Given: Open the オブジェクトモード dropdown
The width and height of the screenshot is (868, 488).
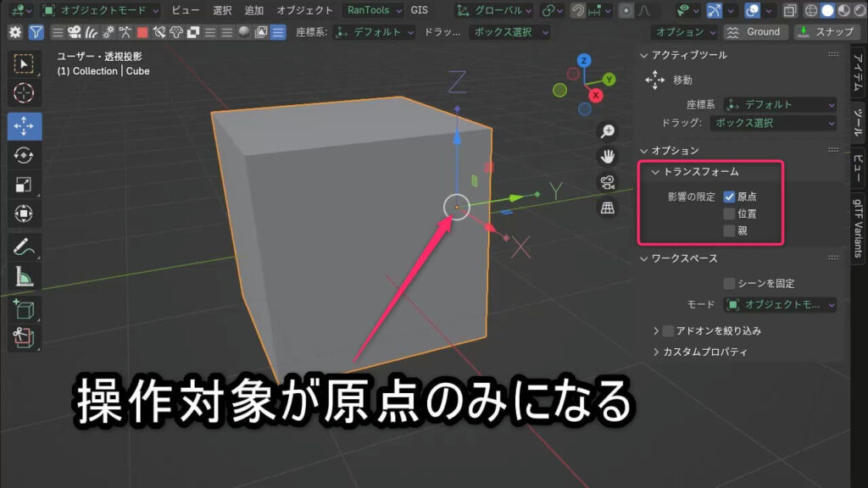Looking at the screenshot, I should [101, 10].
